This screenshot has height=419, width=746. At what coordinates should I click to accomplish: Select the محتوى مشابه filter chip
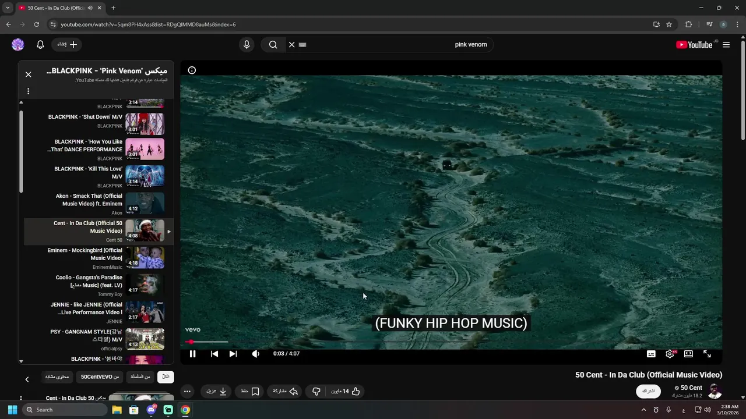pyautogui.click(x=57, y=377)
